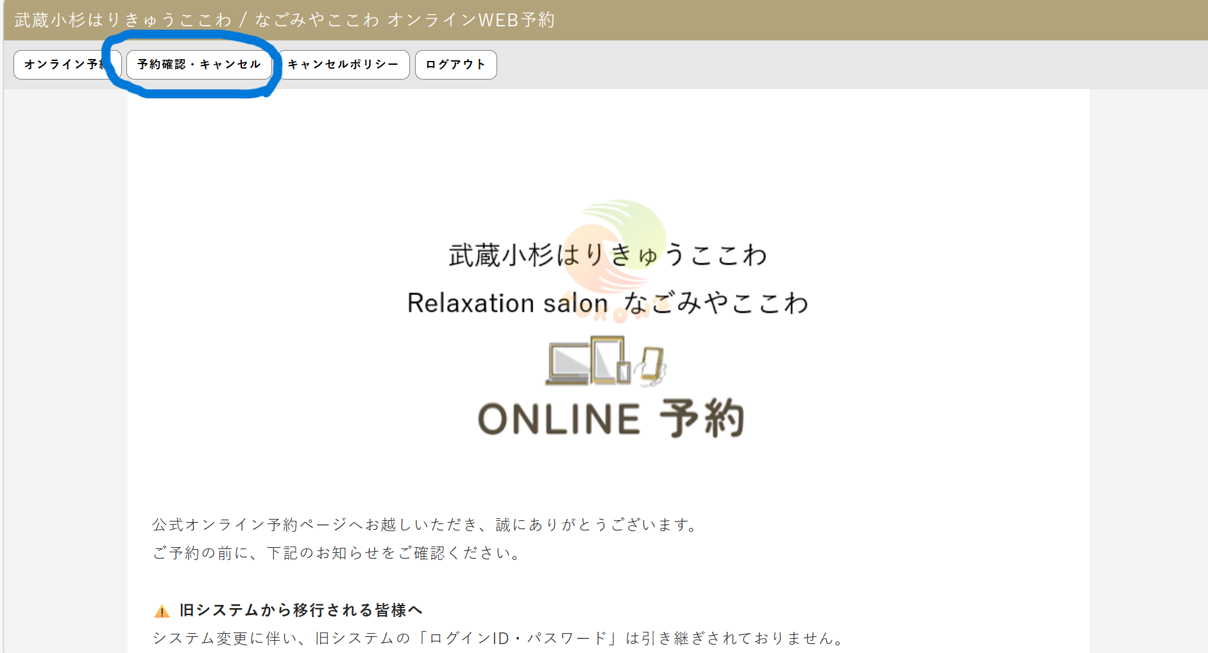Click the オンライン予約 button
1208x653 pixels.
[63, 65]
